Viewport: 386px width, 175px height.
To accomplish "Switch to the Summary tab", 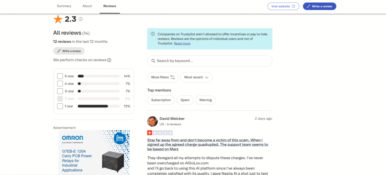I will [x=64, y=6].
